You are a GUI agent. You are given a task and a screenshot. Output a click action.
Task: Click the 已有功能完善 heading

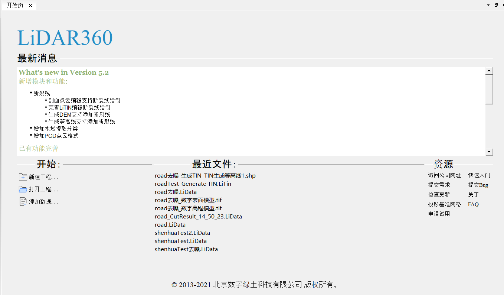39,149
